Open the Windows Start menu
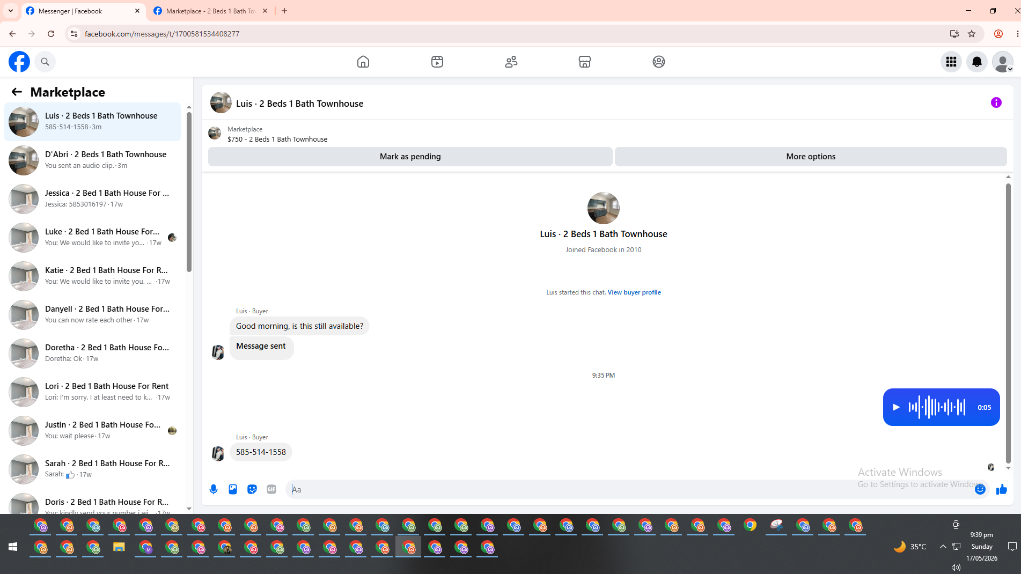This screenshot has height=574, width=1021. click(x=13, y=547)
